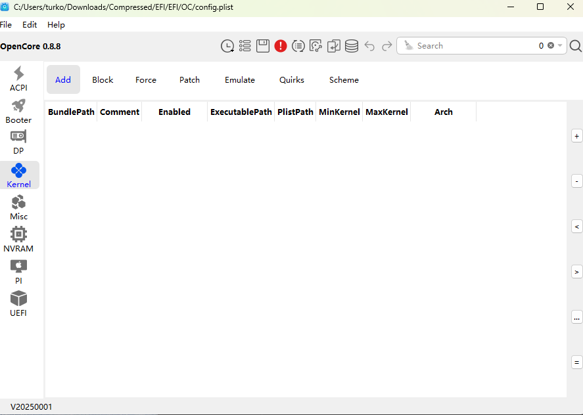
Task: Open the Booter rocket section
Action: click(x=18, y=111)
